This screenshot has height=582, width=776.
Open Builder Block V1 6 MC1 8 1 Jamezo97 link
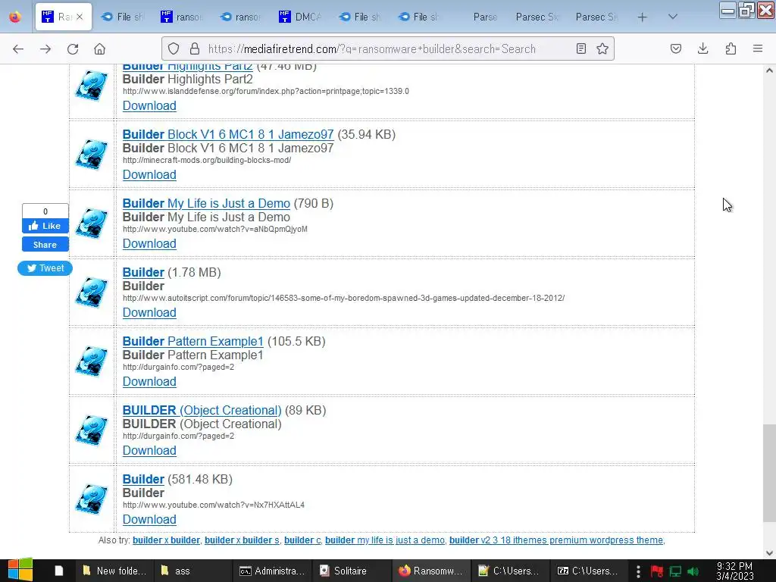[x=228, y=134]
